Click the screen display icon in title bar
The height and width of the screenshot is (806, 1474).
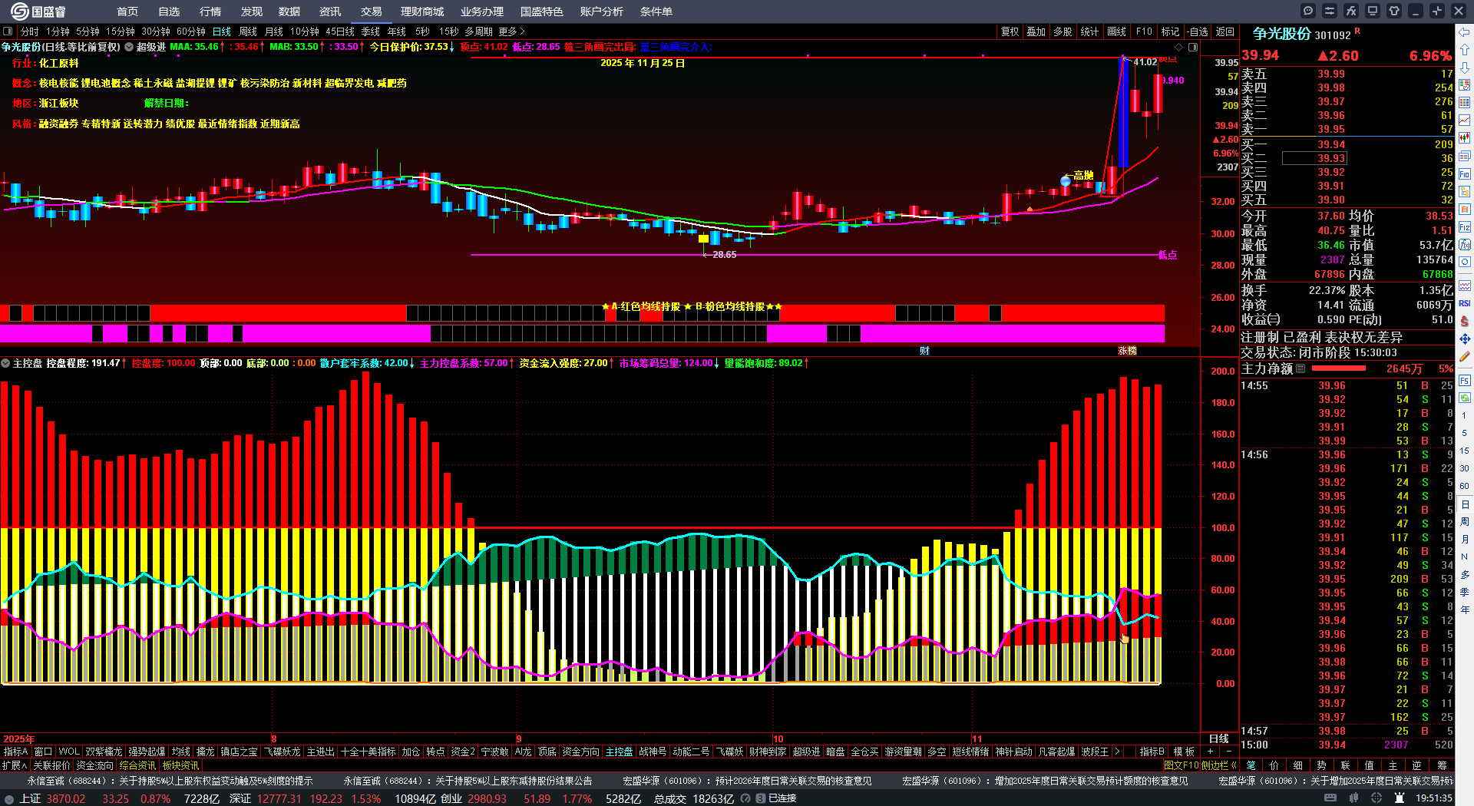pos(1373,11)
